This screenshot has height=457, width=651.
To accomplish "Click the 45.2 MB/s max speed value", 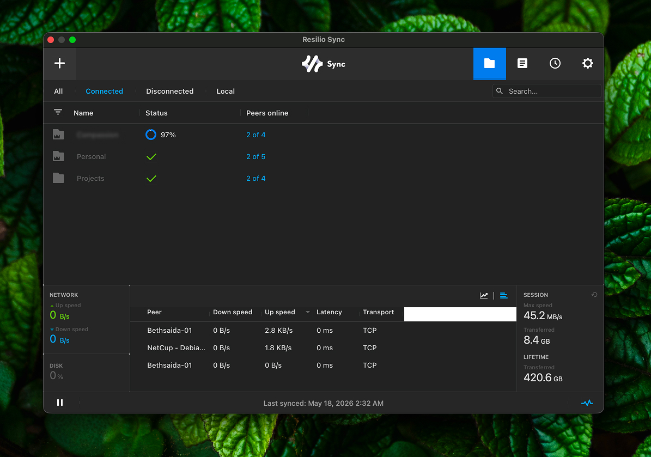I will [x=543, y=316].
